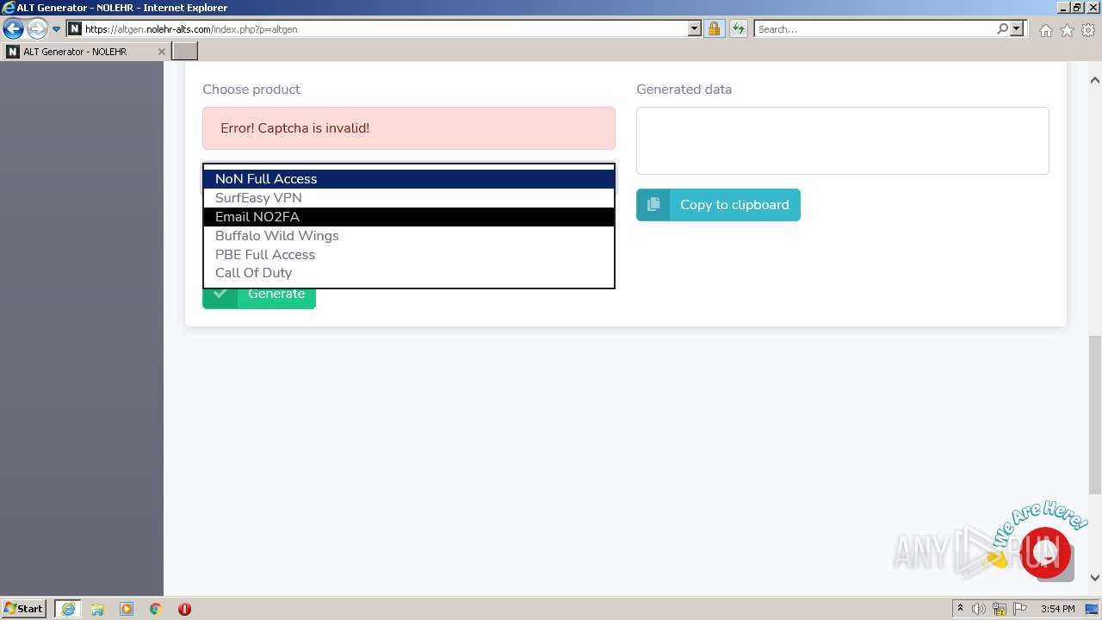Image resolution: width=1102 pixels, height=620 pixels.
Task: Click the taskbar clock 3:54 PM
Action: pos(1057,609)
